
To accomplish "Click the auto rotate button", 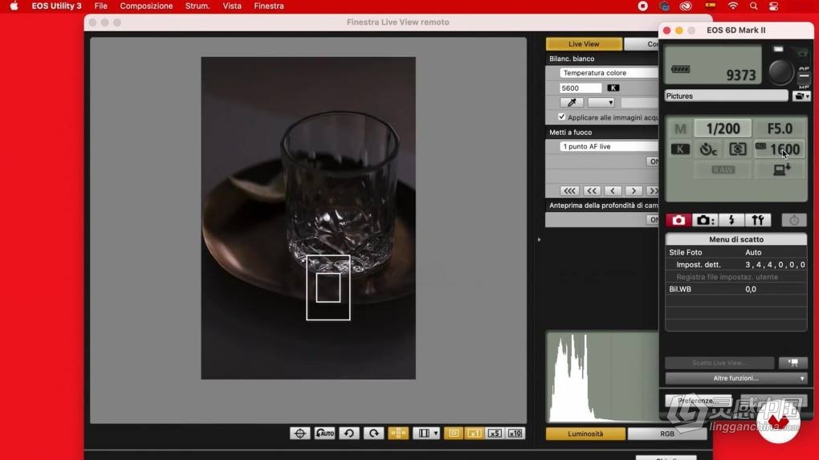I will [324, 433].
